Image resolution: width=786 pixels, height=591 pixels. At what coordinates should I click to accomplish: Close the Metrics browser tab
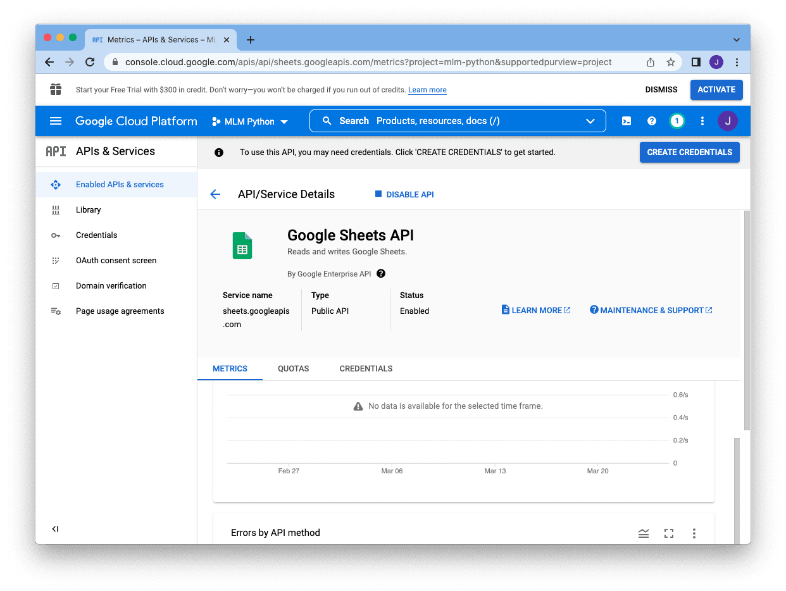click(x=227, y=40)
